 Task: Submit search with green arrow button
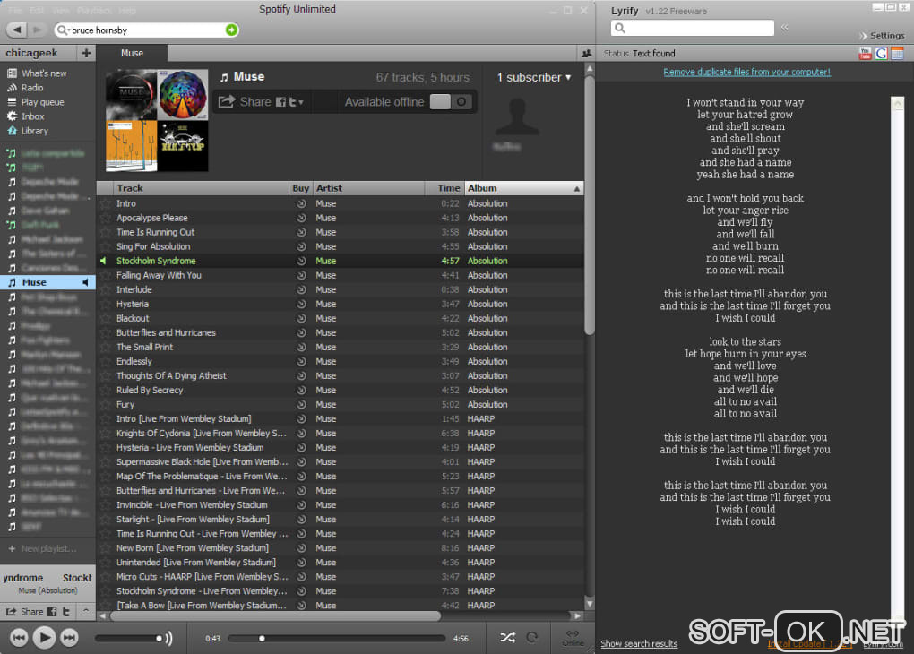231,30
